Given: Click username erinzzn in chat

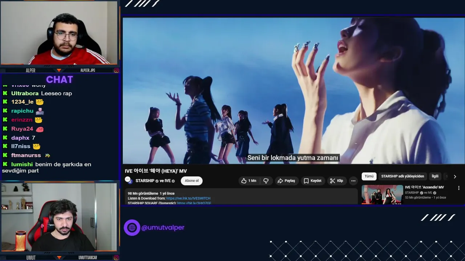Looking at the screenshot, I should point(22,120).
